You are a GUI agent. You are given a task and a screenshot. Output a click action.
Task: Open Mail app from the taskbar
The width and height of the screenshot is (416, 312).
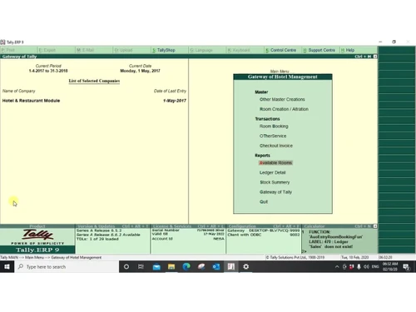point(156,266)
